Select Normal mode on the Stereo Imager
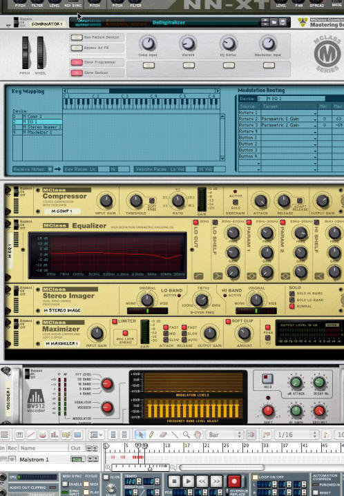Screen dimensions: 344x496 click(x=292, y=306)
